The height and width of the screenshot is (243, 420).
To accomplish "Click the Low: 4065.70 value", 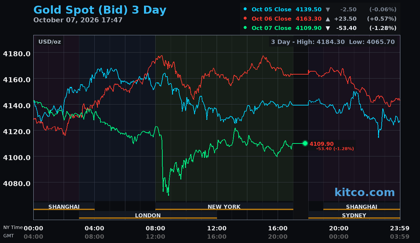I will [x=372, y=42].
